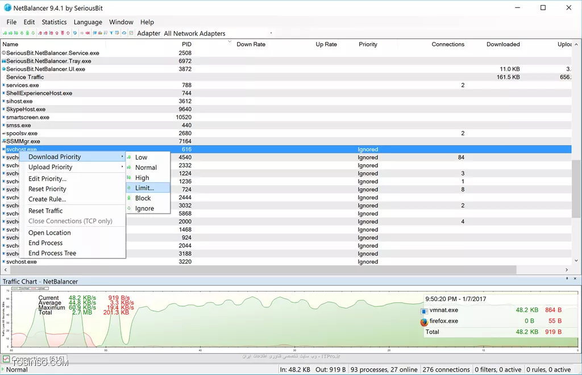Select Block in priority submenu
Screen dimensions: 582x375
[x=148, y=198]
